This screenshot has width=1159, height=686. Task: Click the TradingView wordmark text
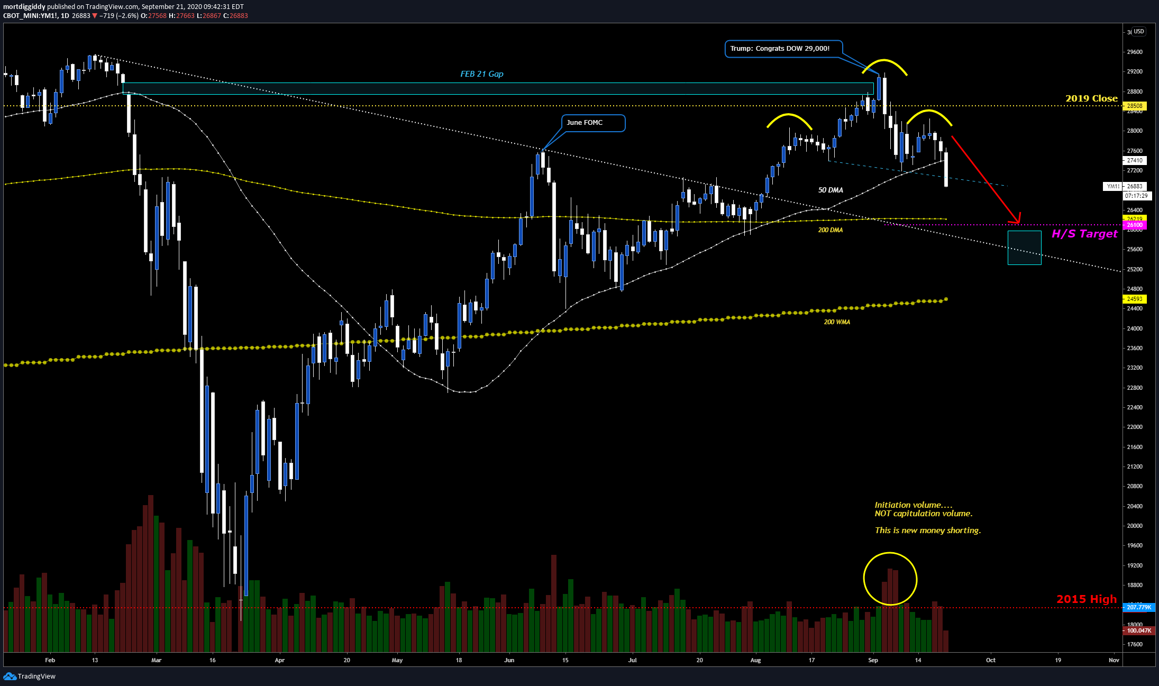click(36, 676)
